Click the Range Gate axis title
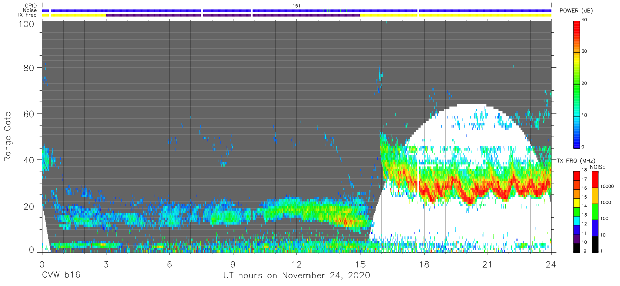The image size is (620, 286). tap(8, 137)
